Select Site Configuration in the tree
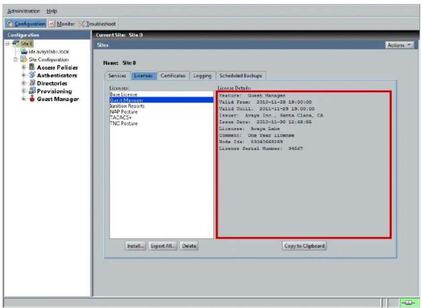Image resolution: width=422 pixels, height=308 pixels. pyautogui.click(x=49, y=59)
